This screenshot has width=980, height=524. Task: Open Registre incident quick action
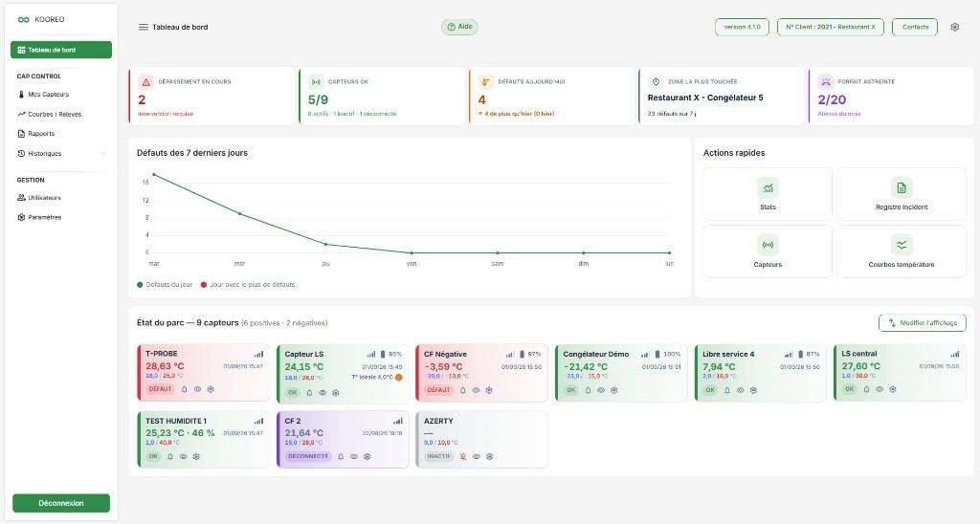coord(902,194)
